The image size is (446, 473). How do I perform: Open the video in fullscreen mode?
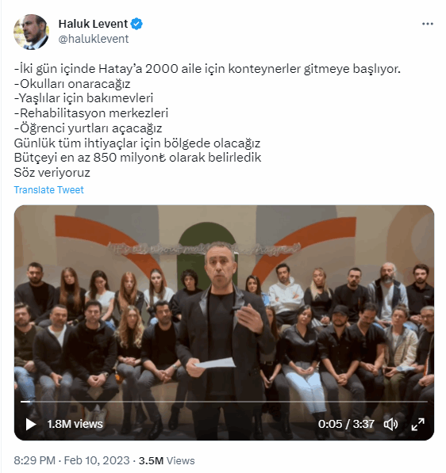coord(418,425)
